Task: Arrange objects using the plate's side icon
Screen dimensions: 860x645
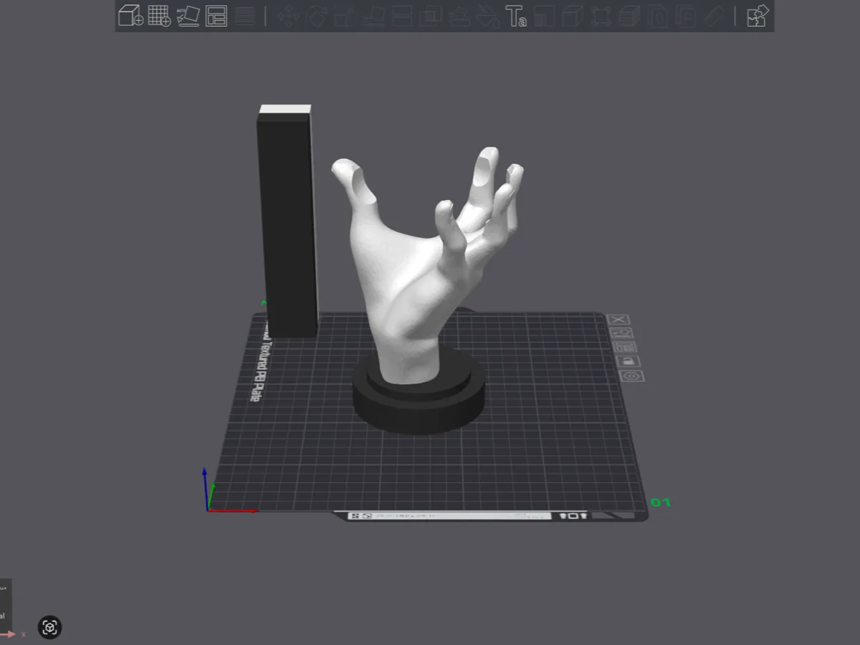Action: pos(624,347)
